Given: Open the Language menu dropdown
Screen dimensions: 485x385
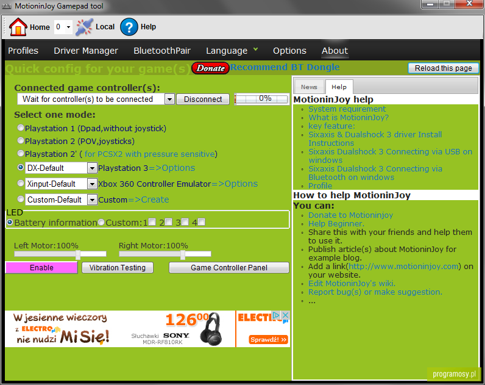Looking at the screenshot, I should (232, 51).
